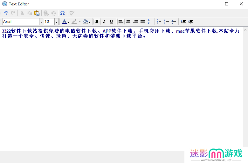Close the Text Editor window
The height and width of the screenshot is (163, 248).
[241, 4]
